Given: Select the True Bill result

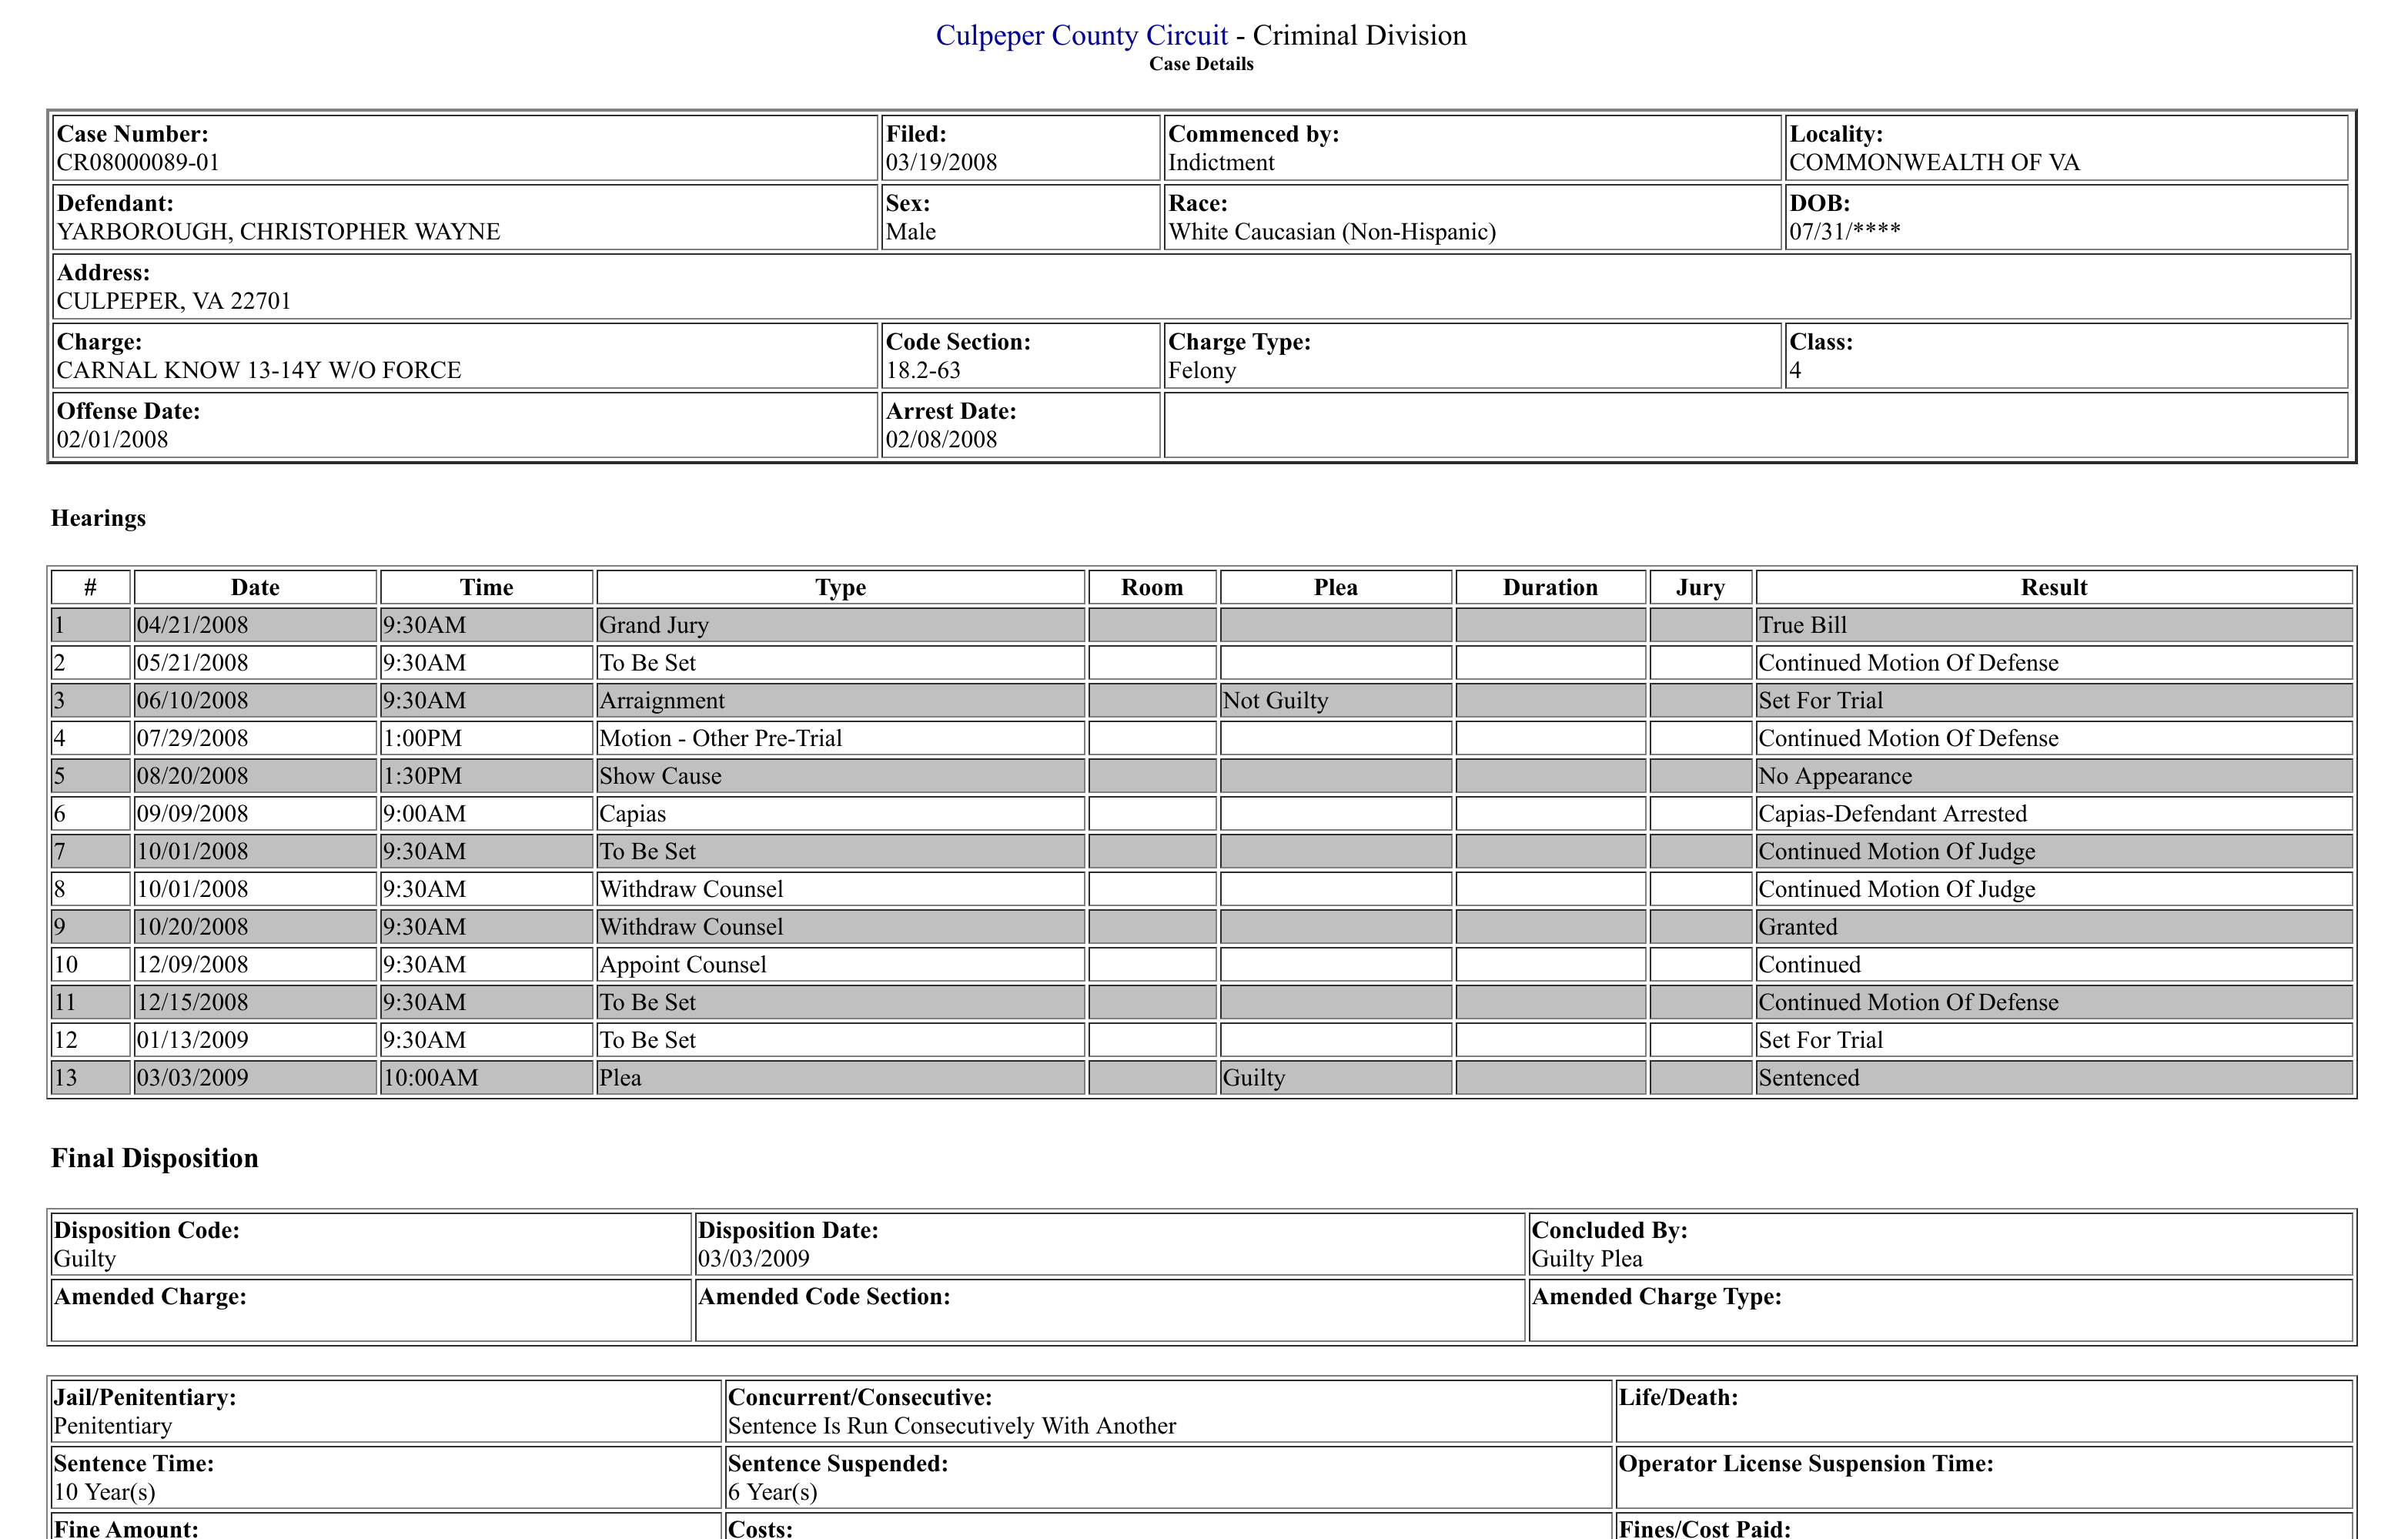Looking at the screenshot, I should pyautogui.click(x=1803, y=625).
